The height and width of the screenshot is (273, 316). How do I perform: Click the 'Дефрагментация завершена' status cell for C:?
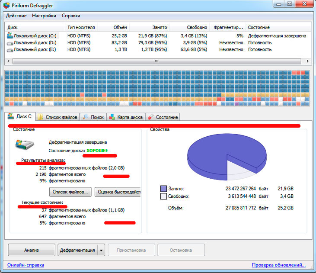pyautogui.click(x=277, y=36)
